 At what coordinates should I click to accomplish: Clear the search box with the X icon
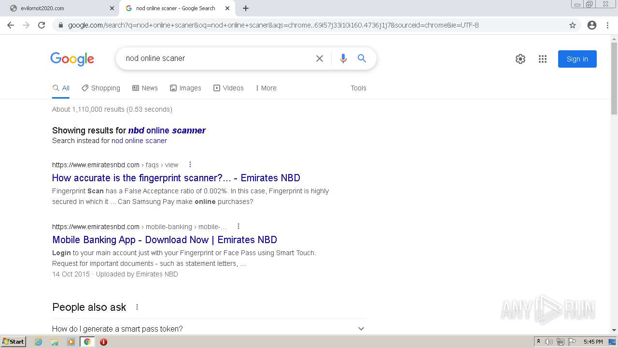pos(320,58)
